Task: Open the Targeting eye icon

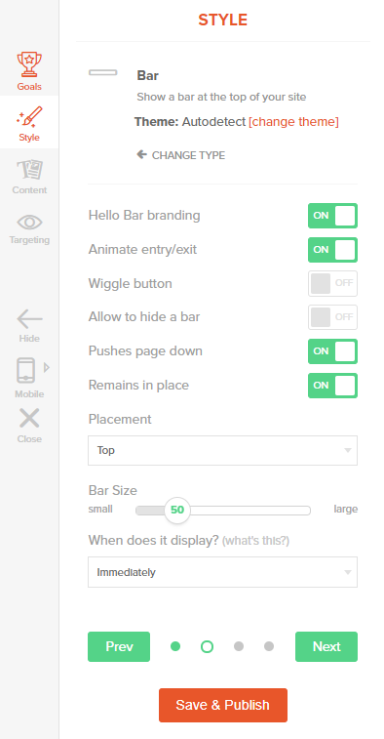Action: [x=29, y=222]
